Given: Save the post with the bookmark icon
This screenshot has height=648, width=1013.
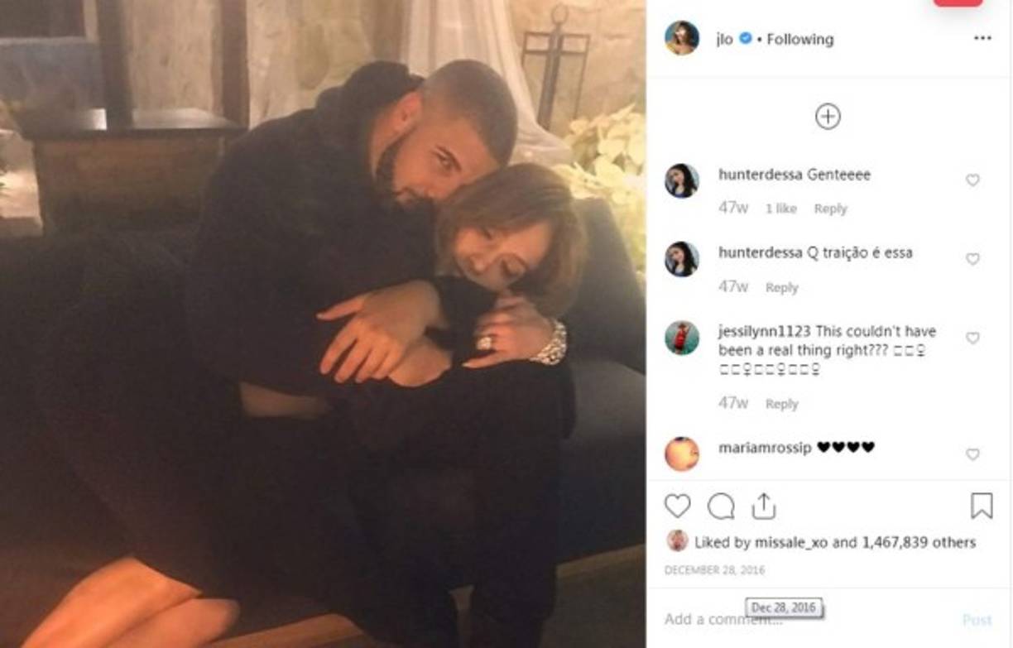Looking at the screenshot, I should (x=983, y=506).
